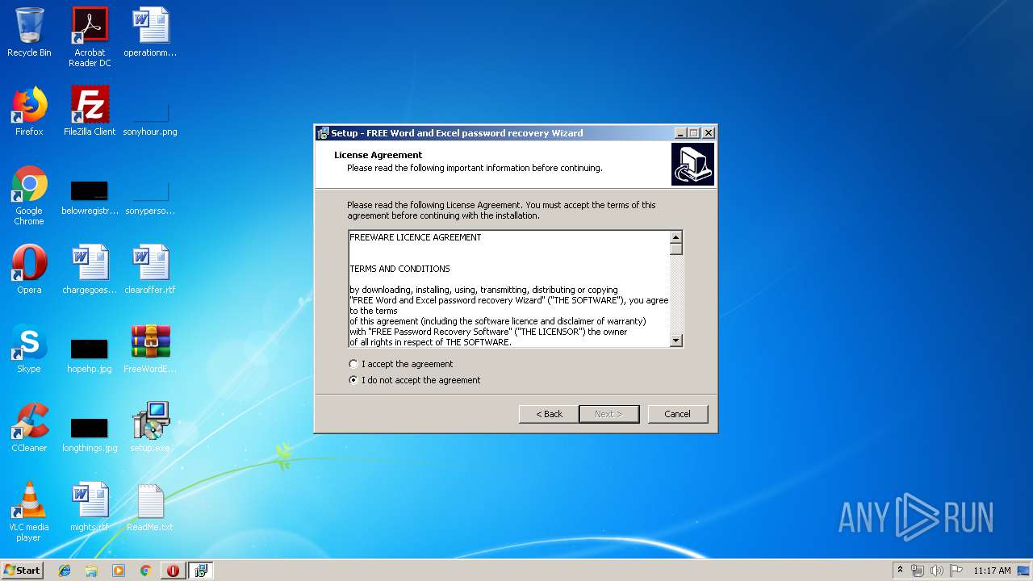Switch to Setup wizard taskbar button
This screenshot has height=581, width=1033.
[200, 571]
